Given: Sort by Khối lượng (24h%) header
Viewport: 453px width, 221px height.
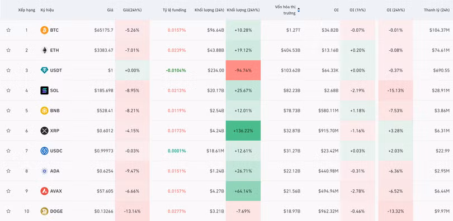Looking at the screenshot, I should tap(243, 10).
